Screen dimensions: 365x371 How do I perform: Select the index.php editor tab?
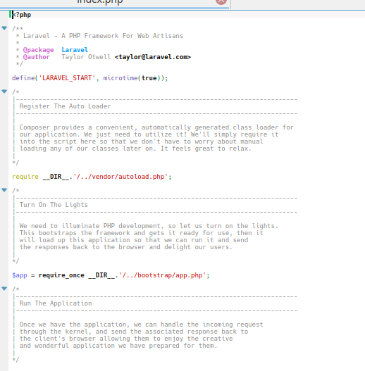[x=115, y=4]
